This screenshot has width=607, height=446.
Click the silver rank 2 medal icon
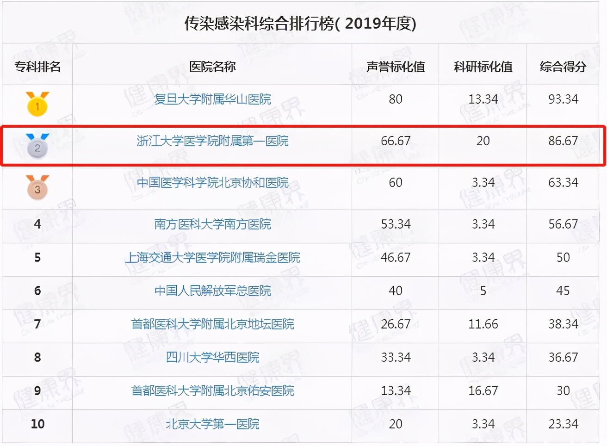point(37,146)
